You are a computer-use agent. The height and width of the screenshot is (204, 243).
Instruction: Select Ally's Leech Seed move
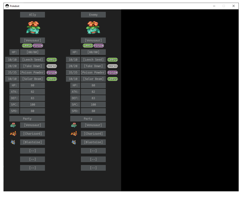(32, 60)
